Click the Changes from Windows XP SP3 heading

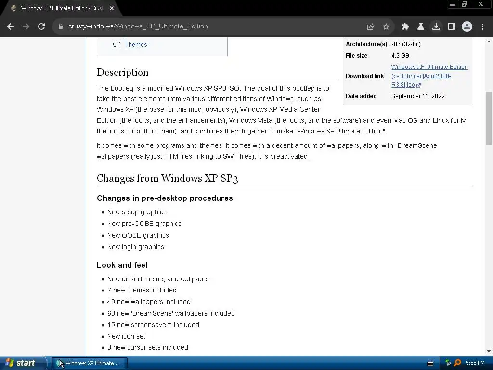(x=167, y=178)
